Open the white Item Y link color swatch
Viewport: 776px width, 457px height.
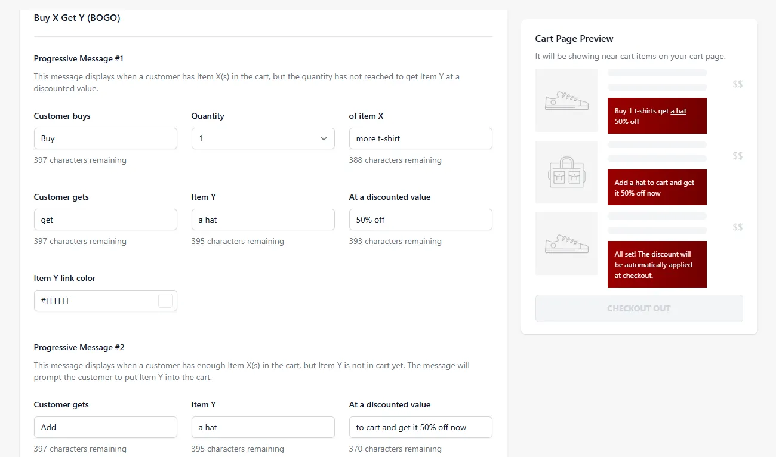(x=165, y=301)
